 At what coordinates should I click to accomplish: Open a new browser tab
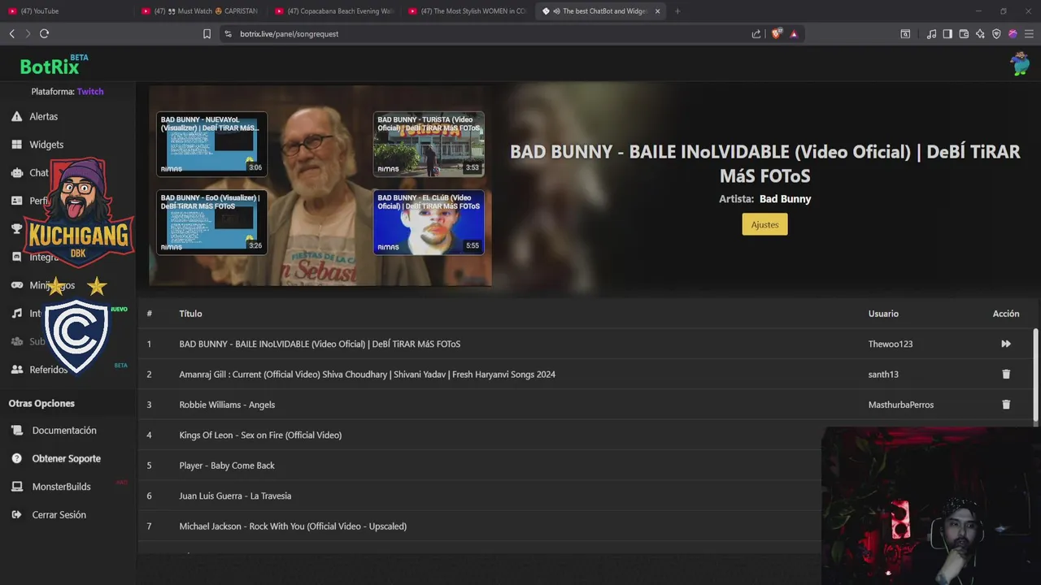677,11
